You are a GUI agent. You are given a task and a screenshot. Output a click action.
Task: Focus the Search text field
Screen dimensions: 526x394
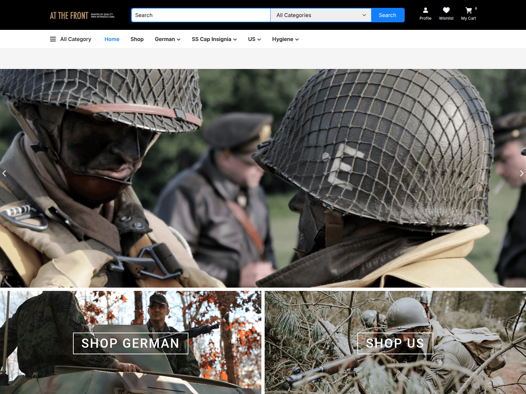[x=201, y=15]
